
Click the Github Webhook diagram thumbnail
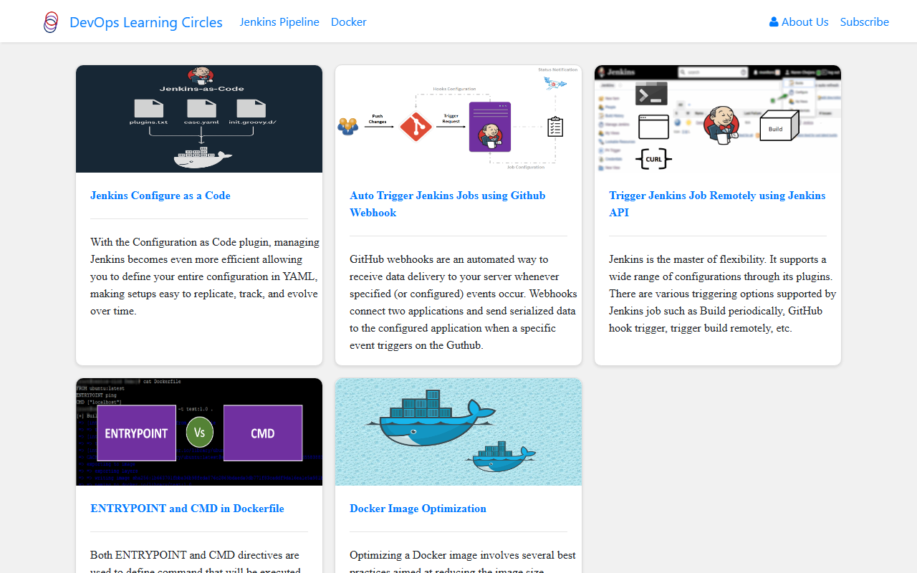click(x=458, y=119)
